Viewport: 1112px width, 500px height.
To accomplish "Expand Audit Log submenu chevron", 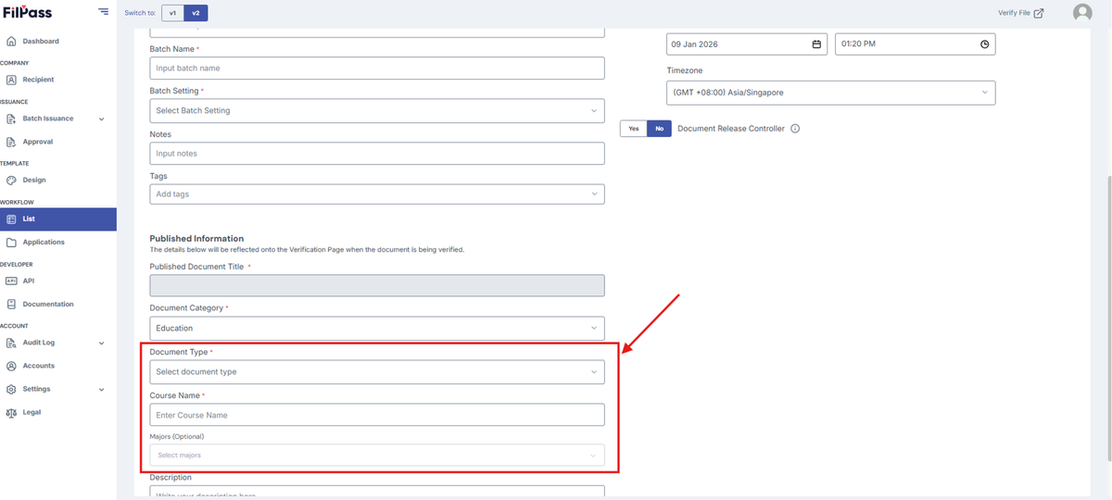I will [x=102, y=343].
